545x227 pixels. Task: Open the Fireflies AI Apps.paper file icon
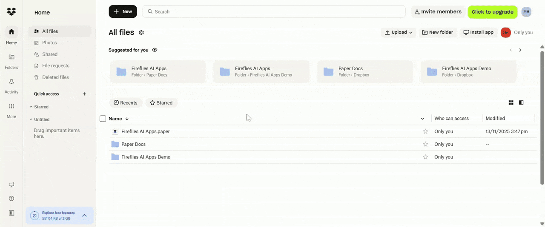[115, 131]
